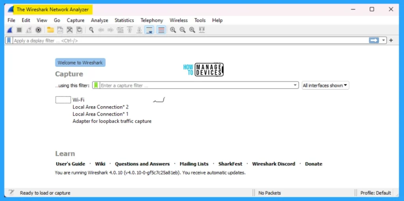Click the Go forward arrow icon
Screen dimensions: 404x201
point(110,30)
